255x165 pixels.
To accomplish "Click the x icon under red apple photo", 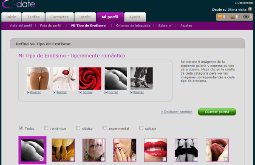I will [54, 93].
